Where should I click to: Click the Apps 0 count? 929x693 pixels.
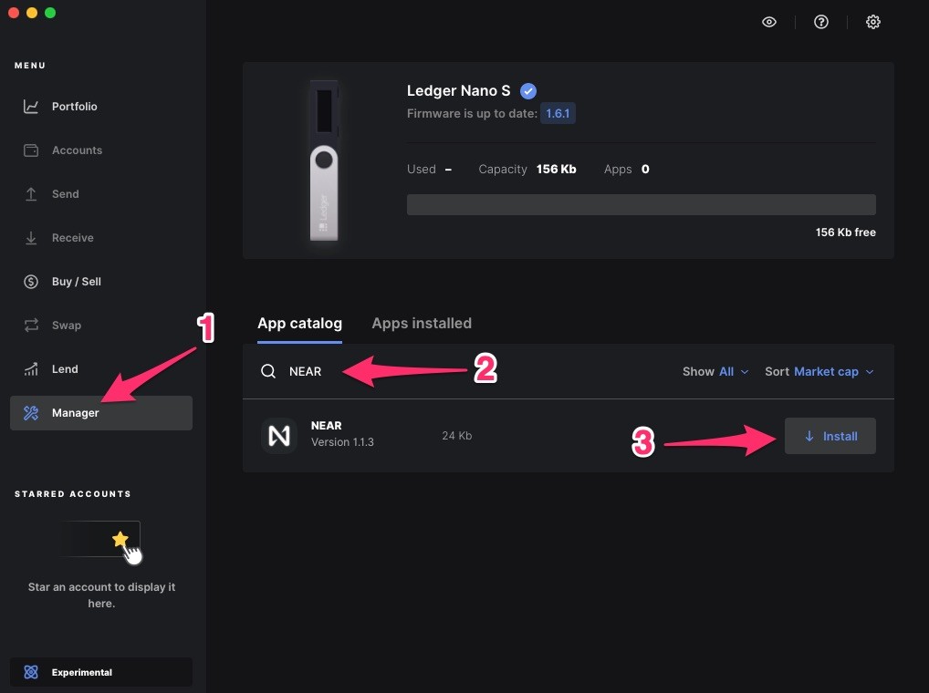(645, 170)
